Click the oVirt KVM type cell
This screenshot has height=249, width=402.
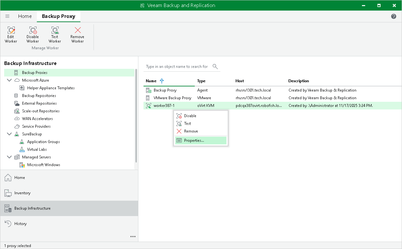pos(206,106)
